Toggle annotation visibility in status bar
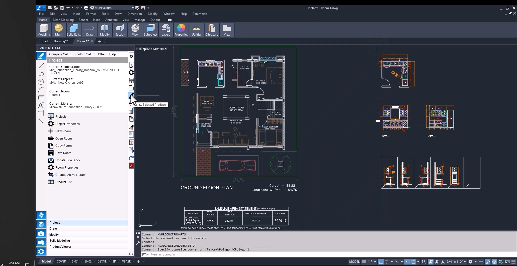This screenshot has height=266, width=517. [x=431, y=262]
